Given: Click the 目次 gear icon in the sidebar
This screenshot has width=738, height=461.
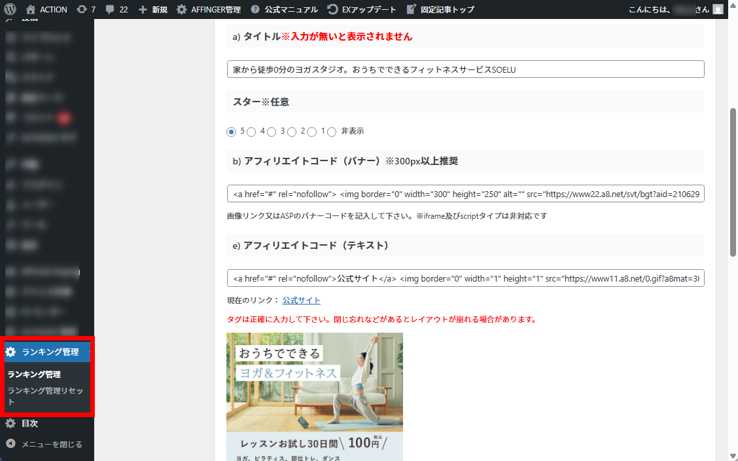Looking at the screenshot, I should [10, 423].
